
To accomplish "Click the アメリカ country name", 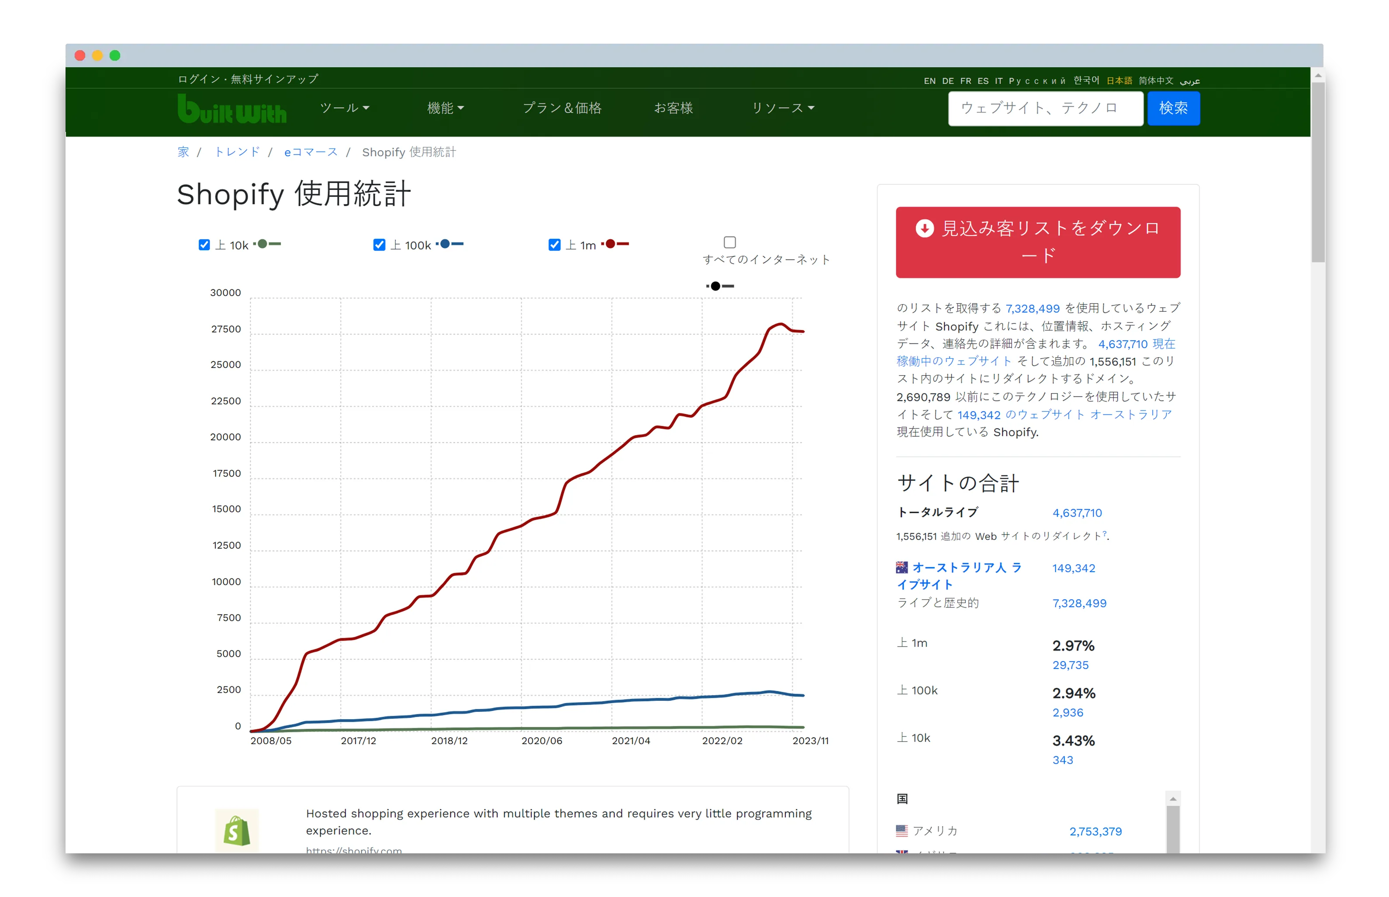I will [x=935, y=831].
